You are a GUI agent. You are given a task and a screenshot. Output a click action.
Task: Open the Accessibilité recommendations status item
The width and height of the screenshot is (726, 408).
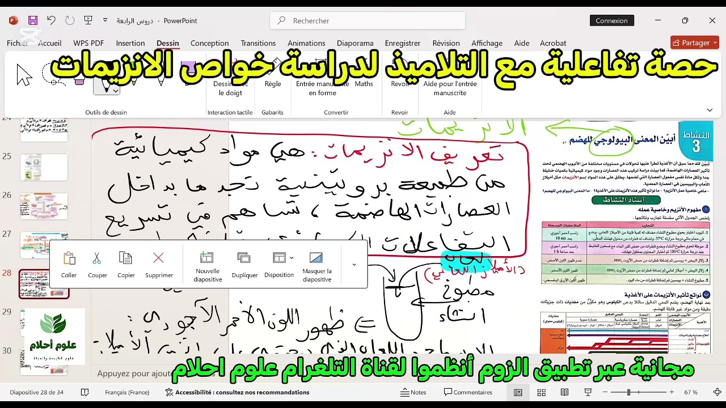click(x=237, y=392)
